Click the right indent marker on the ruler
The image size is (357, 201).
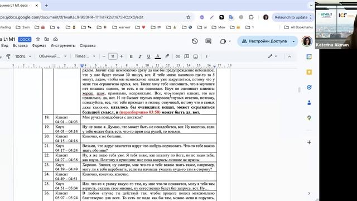(x=214, y=66)
